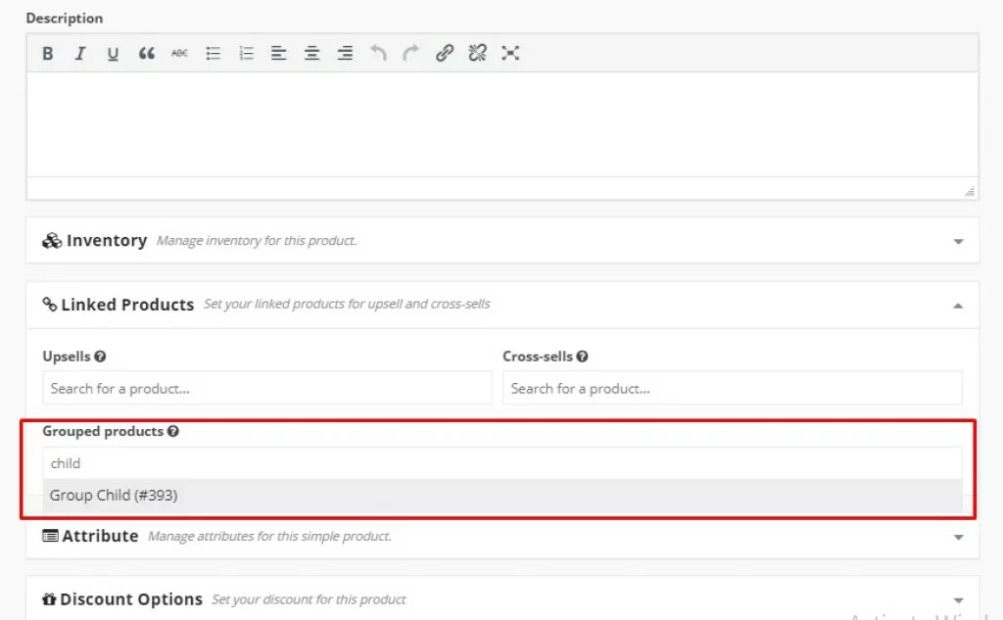Underline the selected text
The width and height of the screenshot is (1003, 620).
pos(114,54)
